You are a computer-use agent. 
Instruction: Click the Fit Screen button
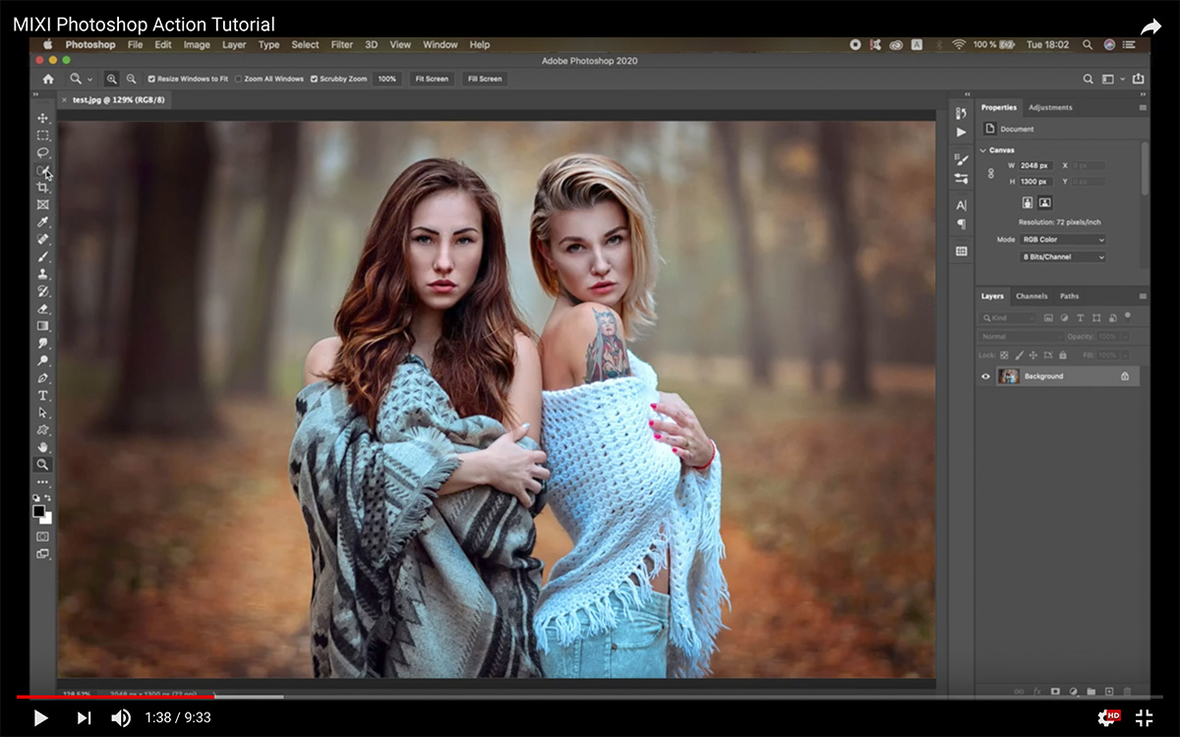tap(431, 79)
